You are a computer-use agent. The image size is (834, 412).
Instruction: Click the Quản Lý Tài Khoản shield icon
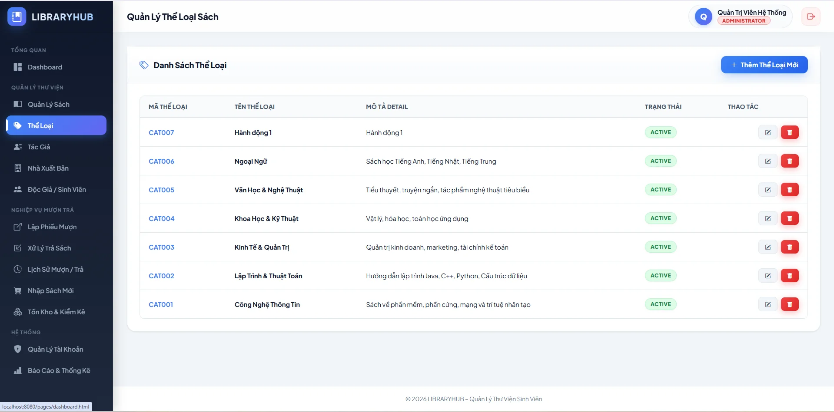tap(17, 349)
